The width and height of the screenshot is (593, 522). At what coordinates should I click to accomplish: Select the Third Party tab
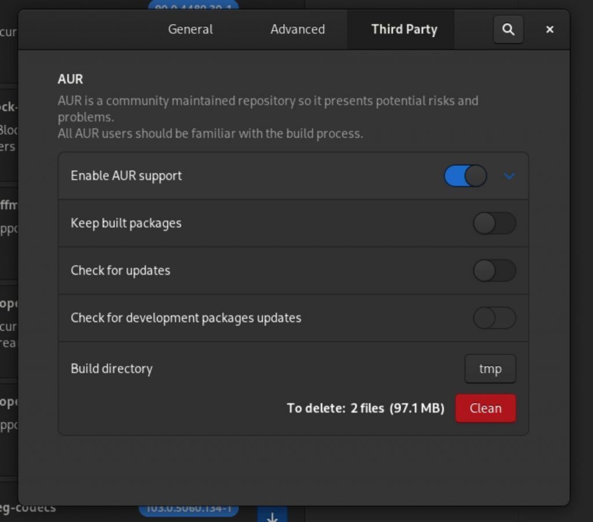404,29
